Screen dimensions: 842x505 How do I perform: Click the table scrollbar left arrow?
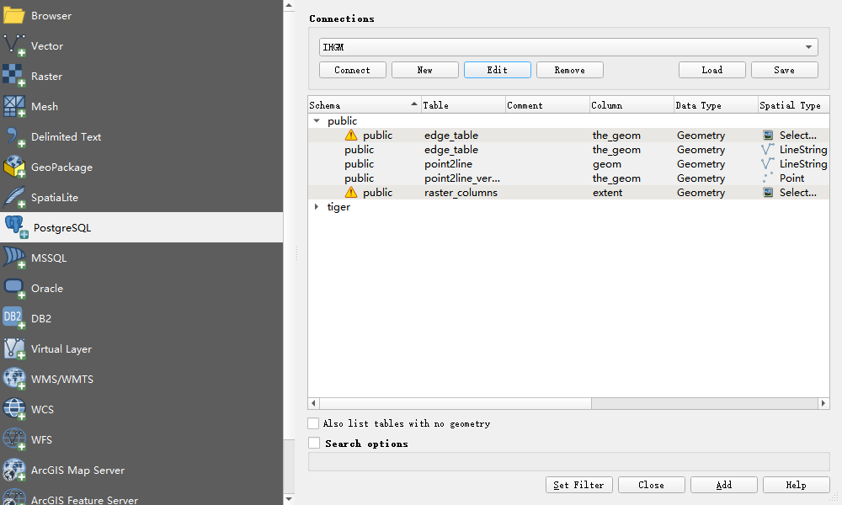click(x=314, y=403)
